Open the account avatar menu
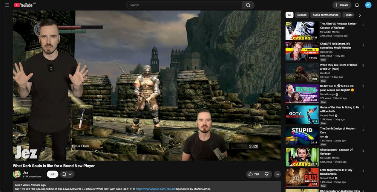The height and width of the screenshot is (192, 377). (x=368, y=5)
